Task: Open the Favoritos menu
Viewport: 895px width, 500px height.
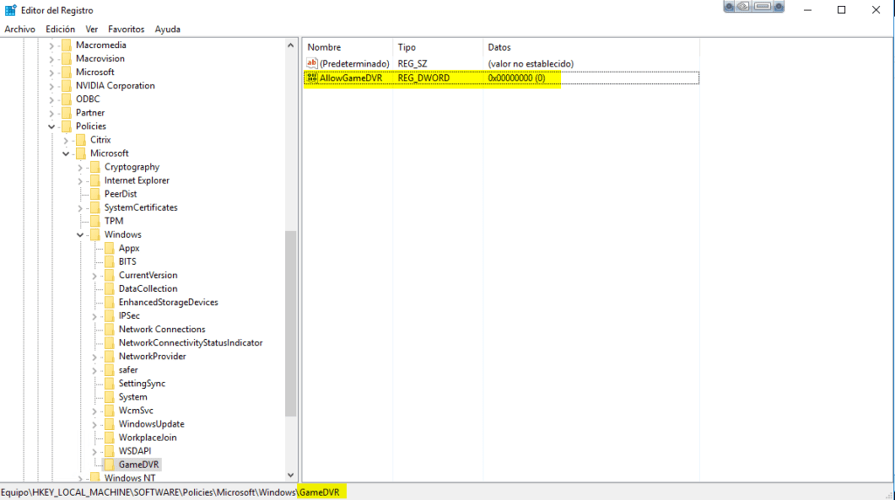Action: 126,29
